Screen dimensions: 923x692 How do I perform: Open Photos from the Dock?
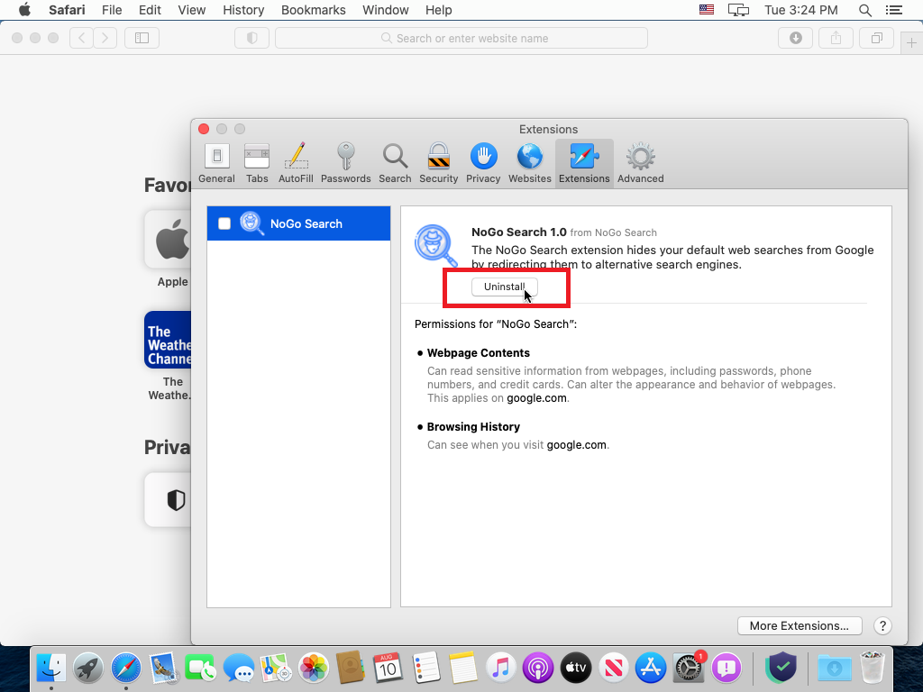coord(313,668)
